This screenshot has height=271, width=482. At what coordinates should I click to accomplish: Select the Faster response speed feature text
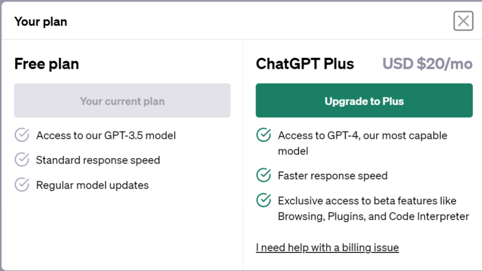[x=332, y=176]
